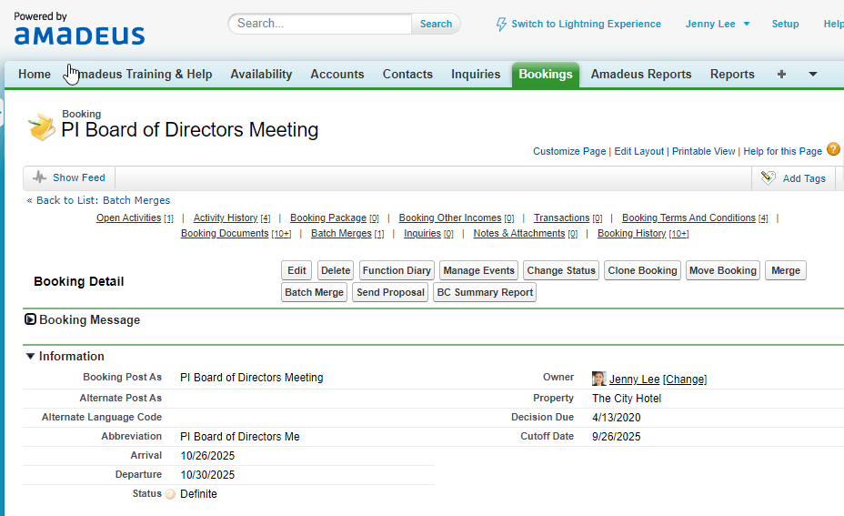Click the Status help bubble icon

[170, 494]
